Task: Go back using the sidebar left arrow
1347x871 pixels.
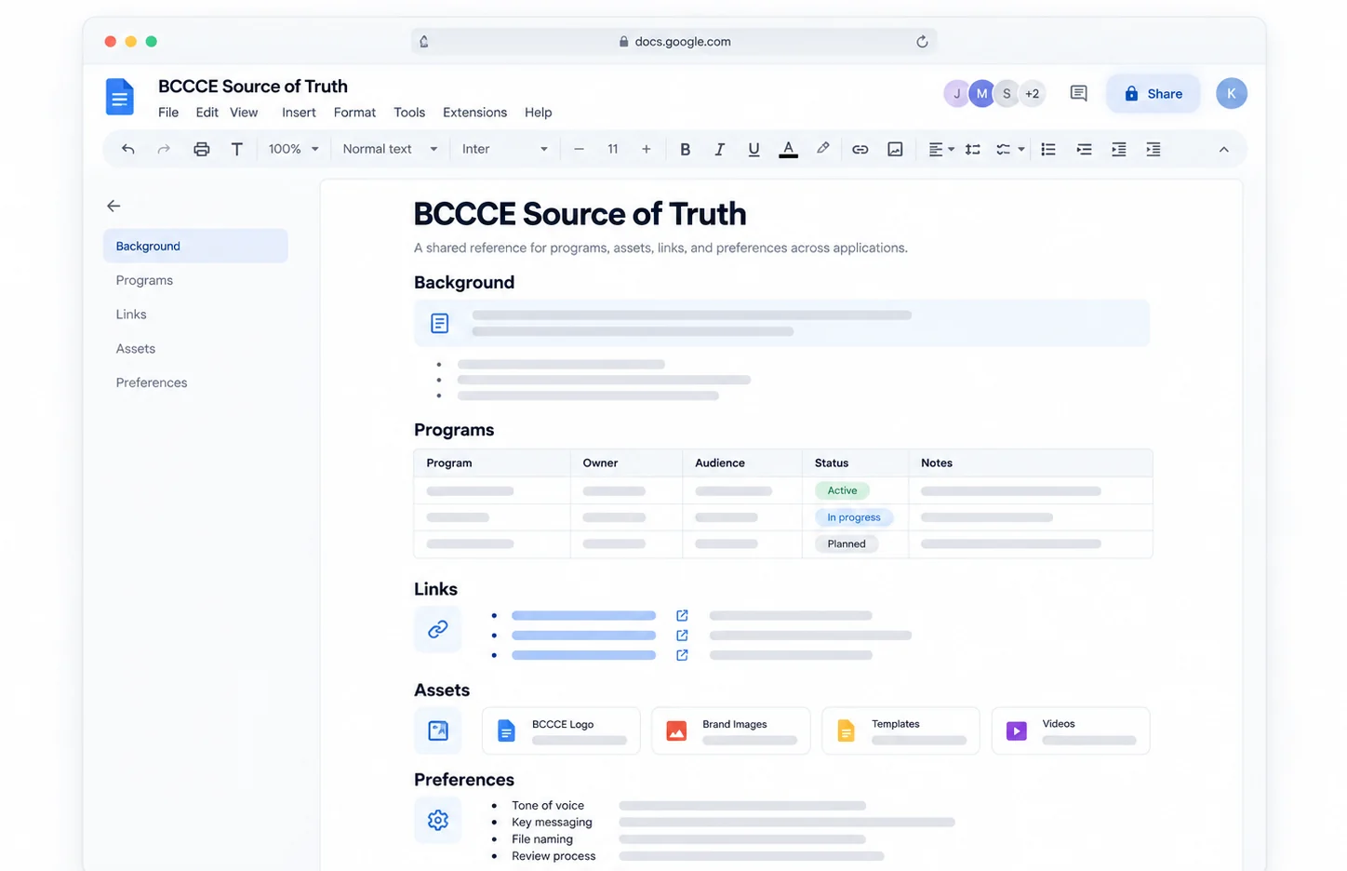Action: click(x=113, y=206)
